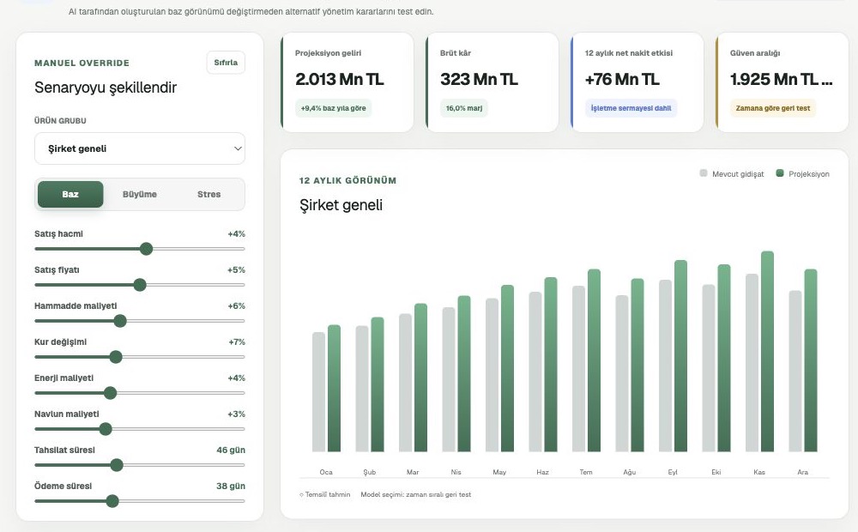
Task: Switch to the Büyüme scenario
Action: pyautogui.click(x=140, y=194)
